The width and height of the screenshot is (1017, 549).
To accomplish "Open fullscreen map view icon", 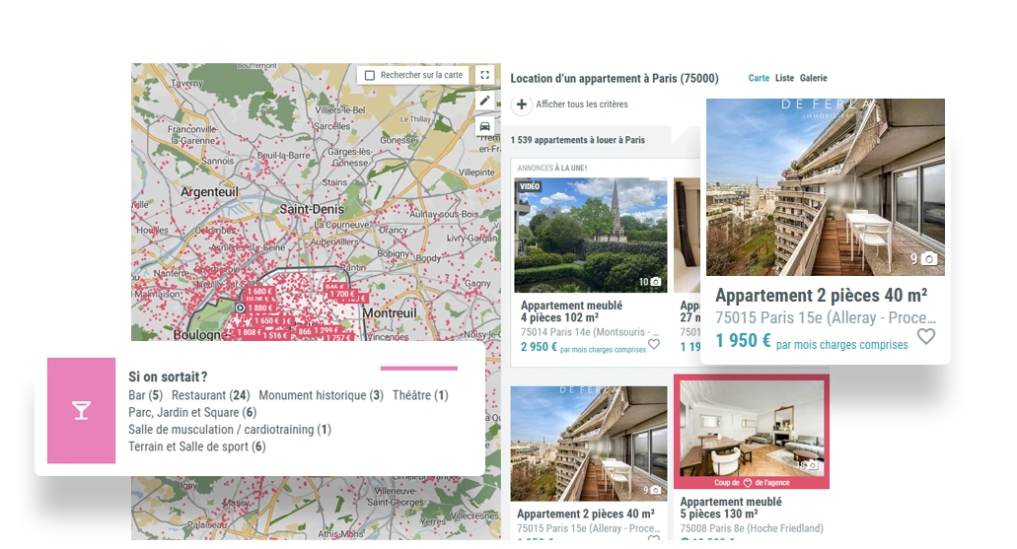I will click(x=484, y=75).
